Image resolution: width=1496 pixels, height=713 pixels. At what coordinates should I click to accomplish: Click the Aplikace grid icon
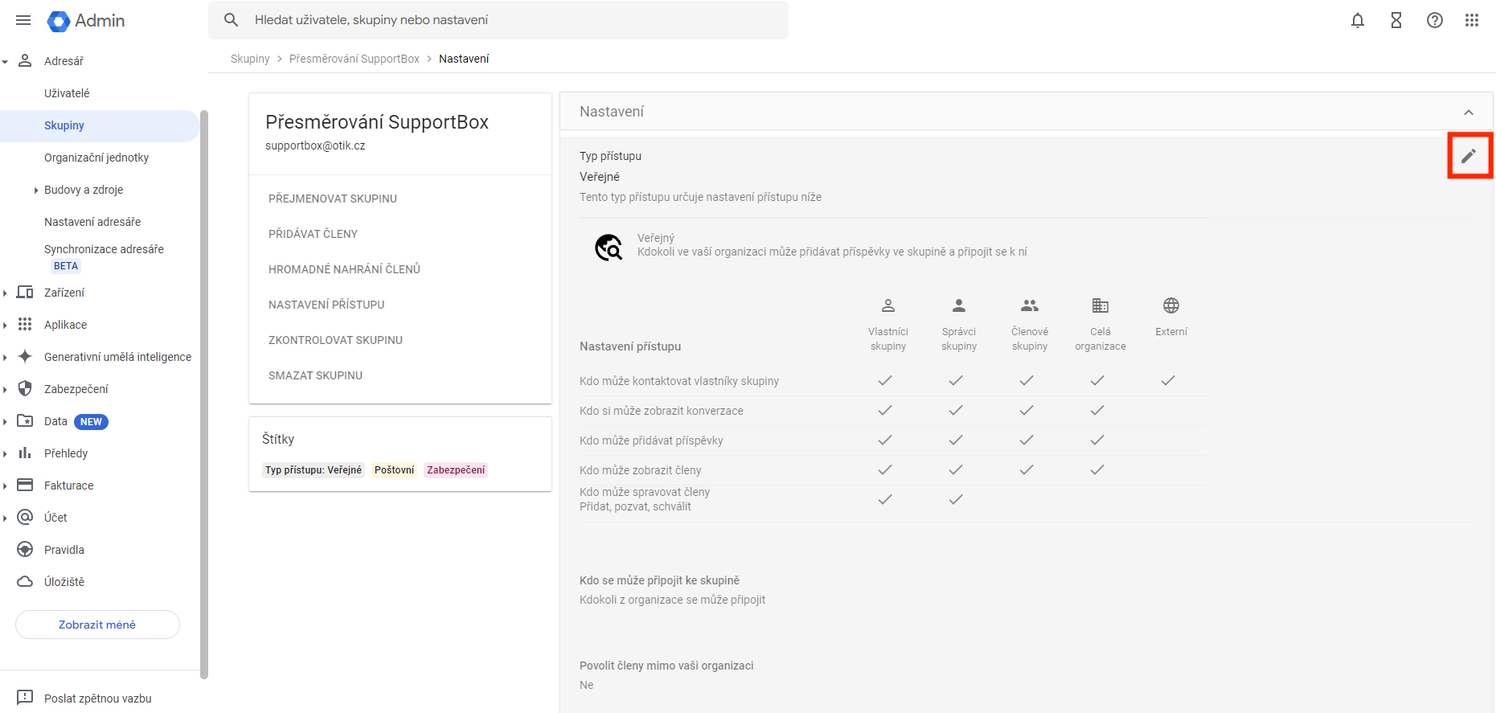25,325
